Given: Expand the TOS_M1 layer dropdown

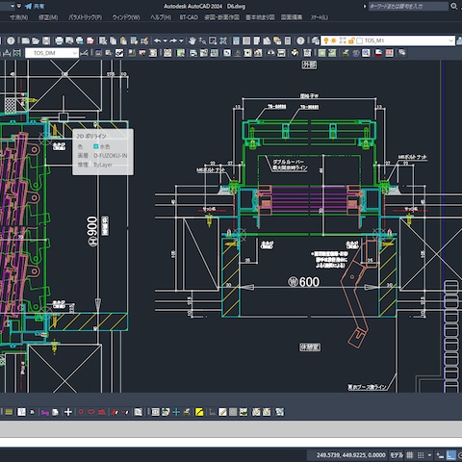Looking at the screenshot, I should point(450,40).
